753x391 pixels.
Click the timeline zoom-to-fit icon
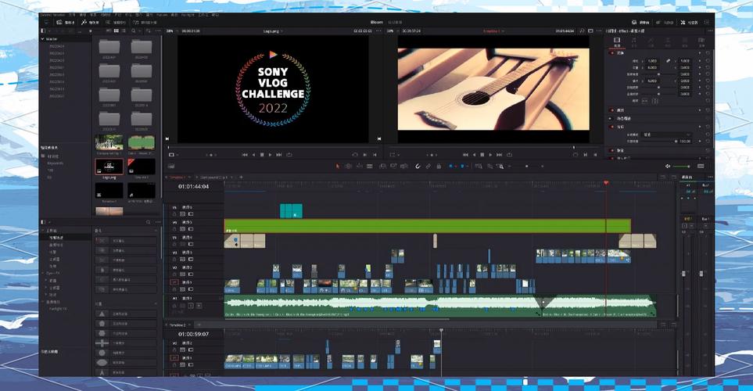tap(479, 167)
